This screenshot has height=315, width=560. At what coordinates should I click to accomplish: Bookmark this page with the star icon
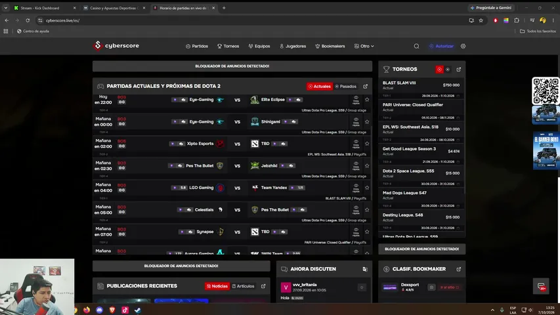[x=481, y=20]
